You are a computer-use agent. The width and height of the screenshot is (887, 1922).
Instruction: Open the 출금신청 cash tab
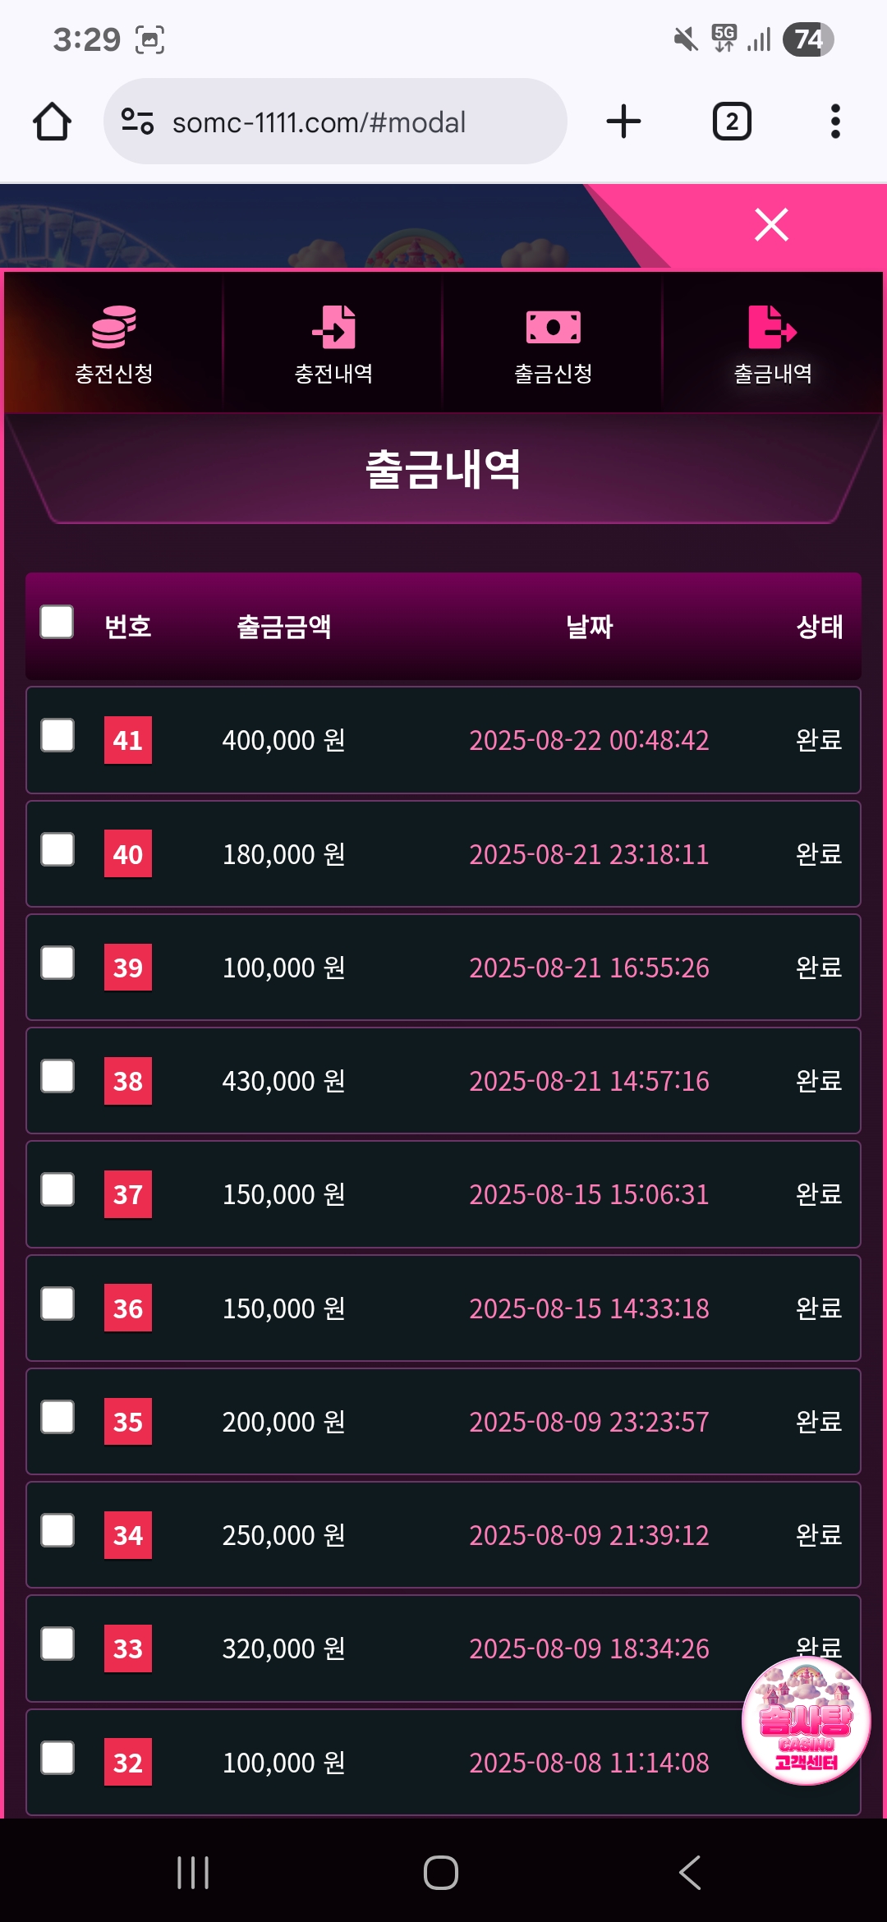[x=553, y=343]
